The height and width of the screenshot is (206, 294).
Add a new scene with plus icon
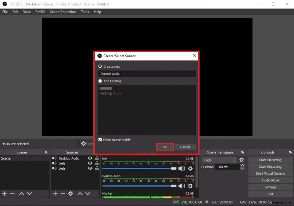coord(4,194)
